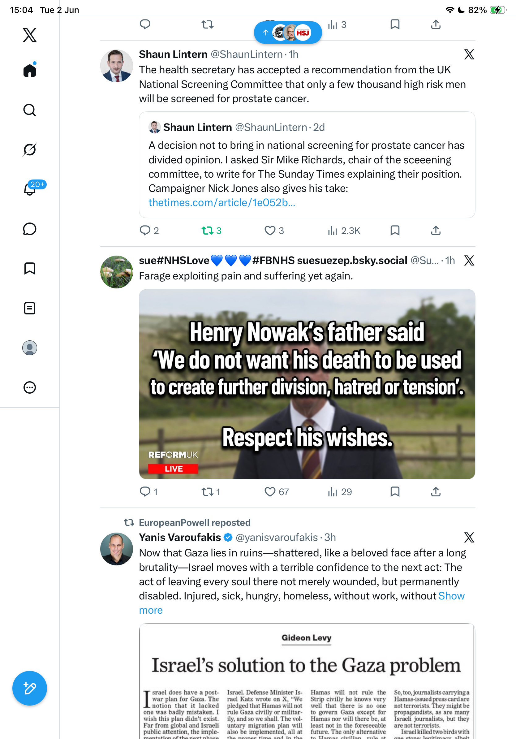Open Grok options on sue#NHSLove post
Image resolution: width=516 pixels, height=739 pixels.
469,260
